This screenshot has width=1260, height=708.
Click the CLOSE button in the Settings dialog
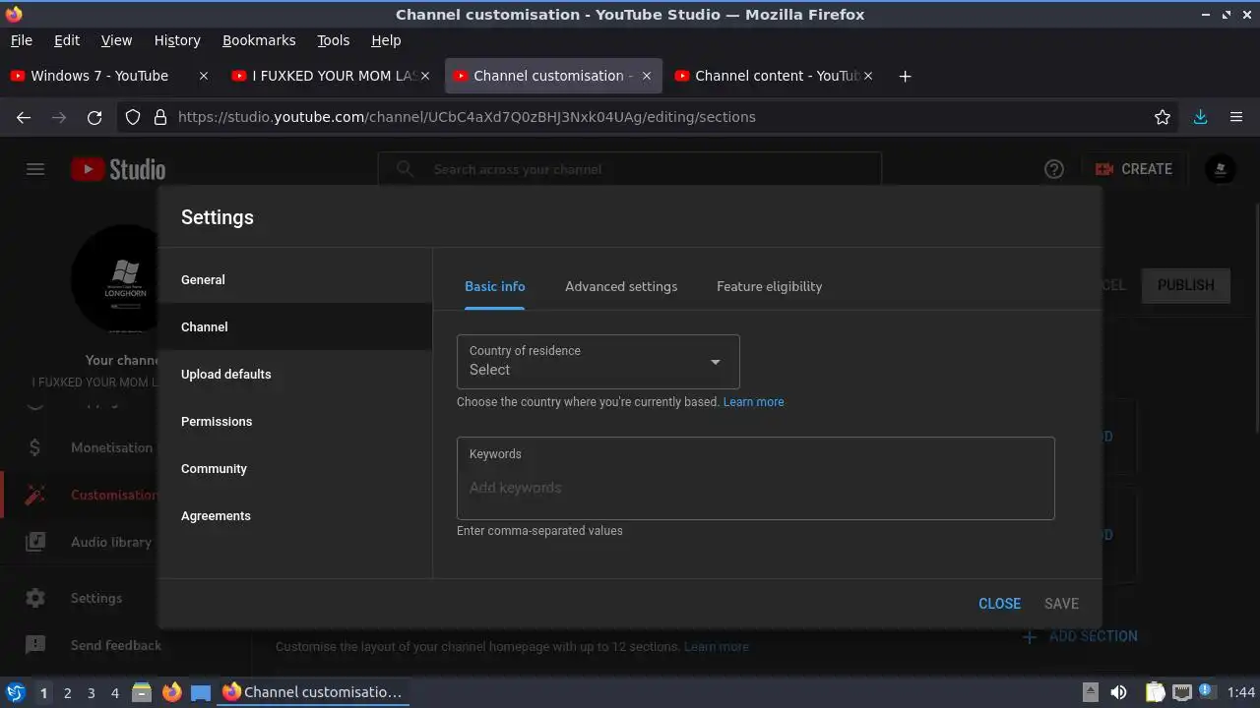(x=999, y=604)
